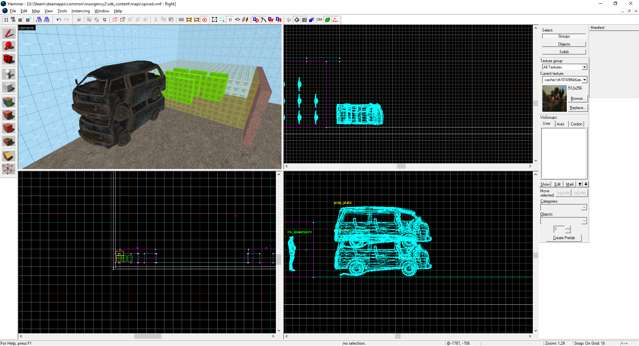This screenshot has width=639, height=346.
Task: Toggle the radius culling (R) button
Action: (205, 20)
